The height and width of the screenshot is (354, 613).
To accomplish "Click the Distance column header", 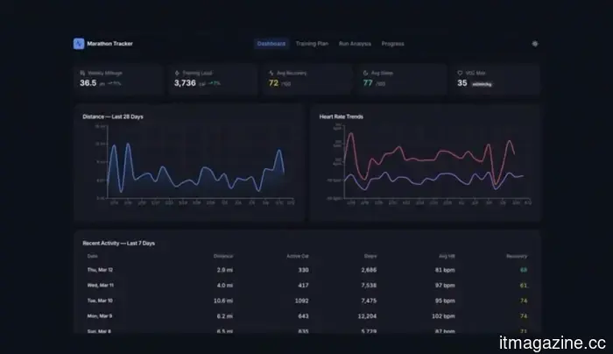I will click(x=223, y=256).
